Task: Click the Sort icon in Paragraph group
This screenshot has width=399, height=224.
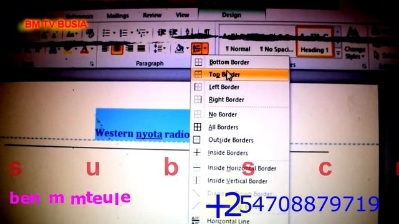Action: [189, 32]
